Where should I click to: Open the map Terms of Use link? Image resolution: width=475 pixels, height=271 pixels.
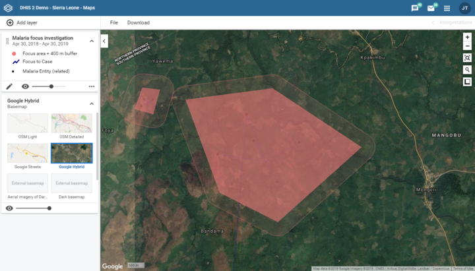pyautogui.click(x=464, y=268)
